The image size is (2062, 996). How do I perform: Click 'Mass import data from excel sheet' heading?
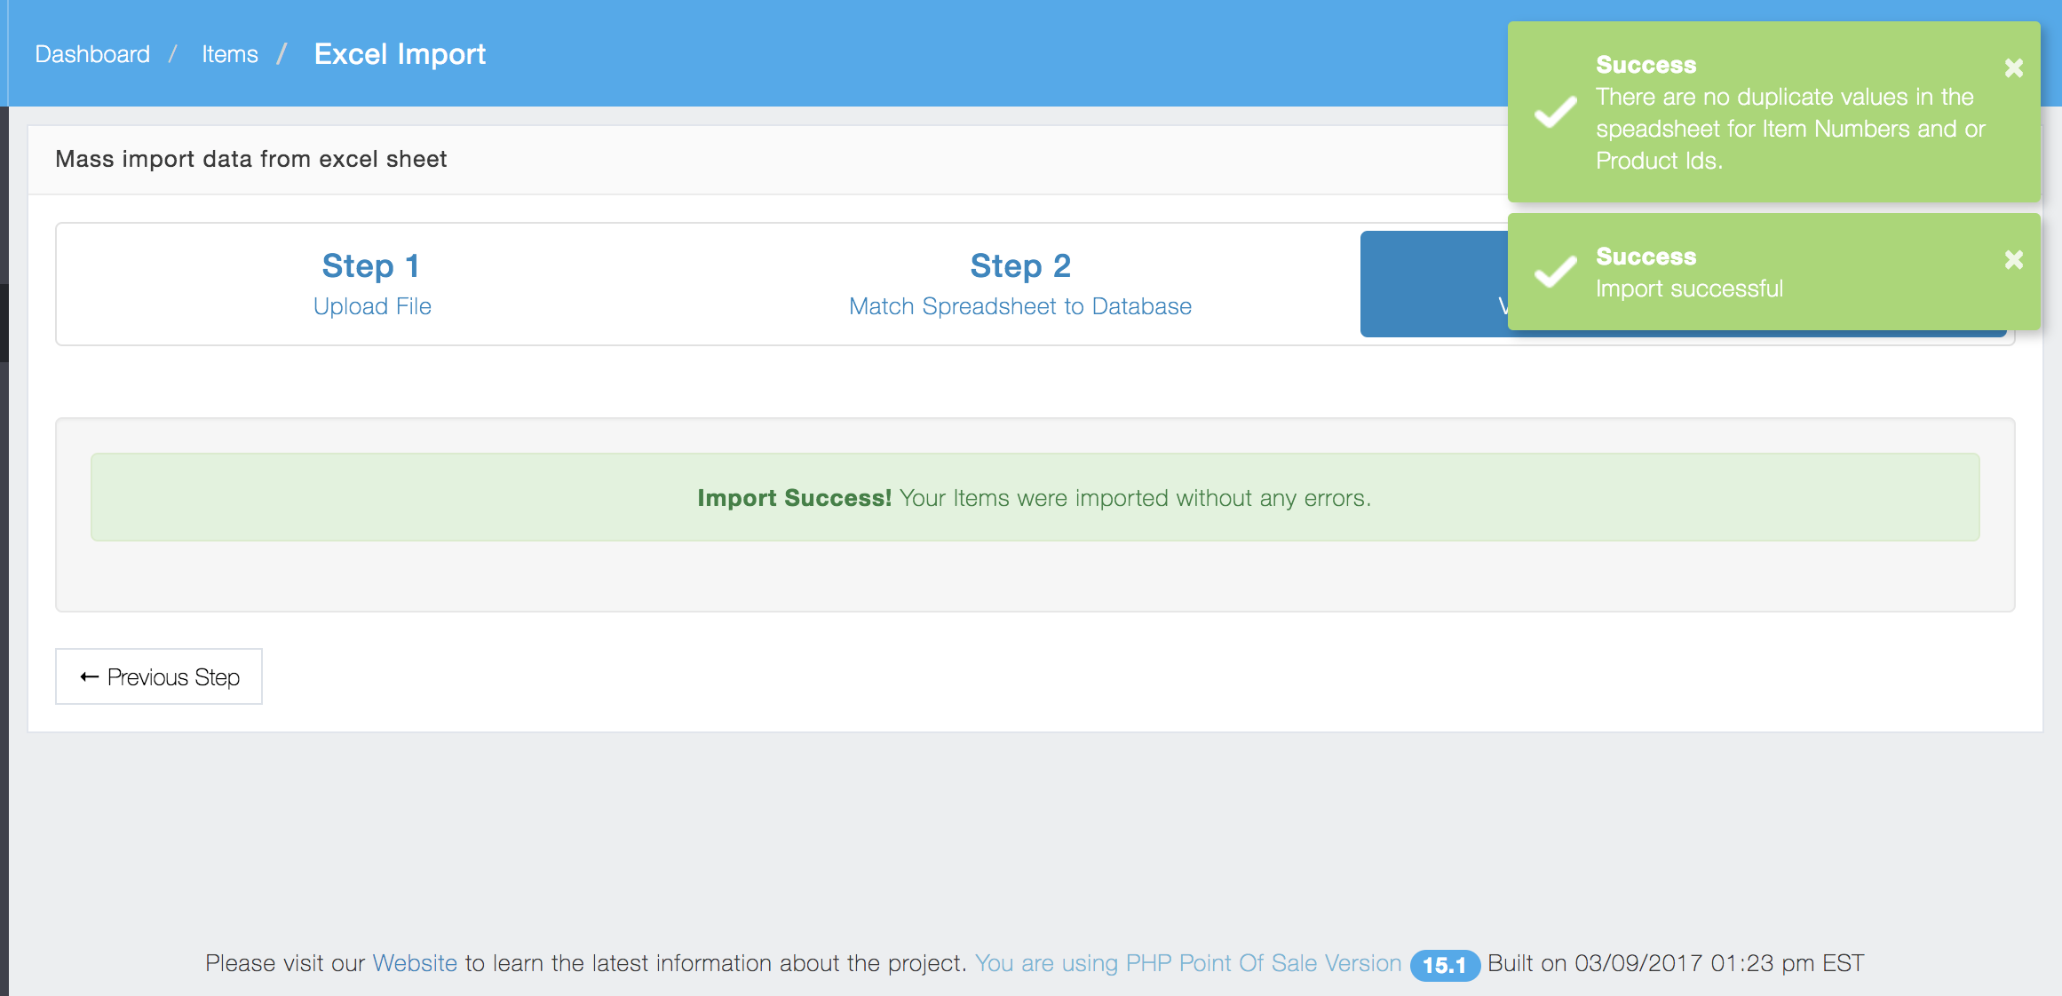(251, 159)
